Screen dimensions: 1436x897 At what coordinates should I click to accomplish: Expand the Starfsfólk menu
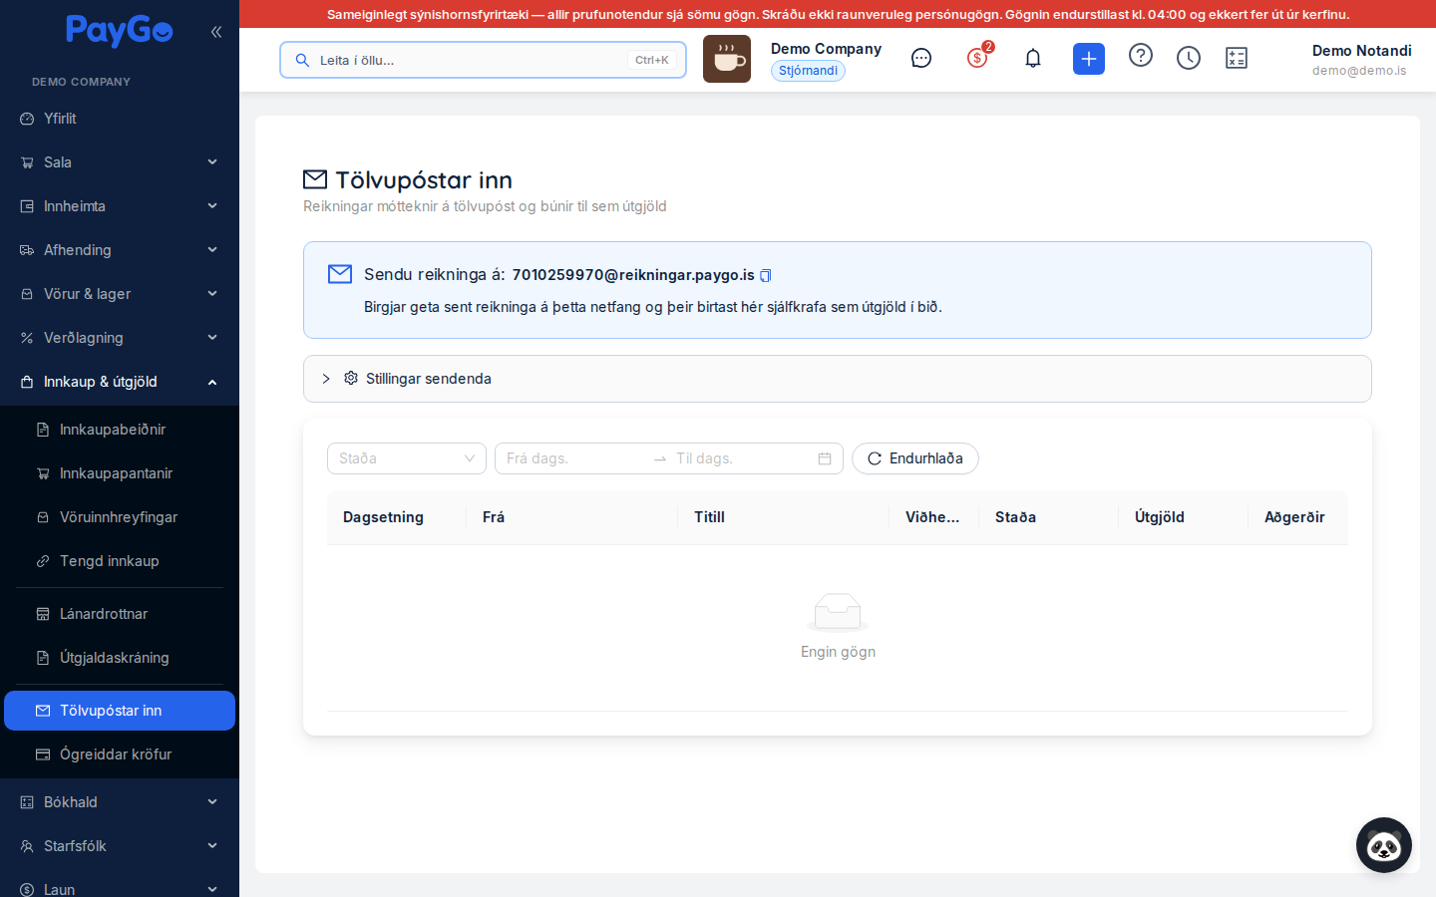pos(120,846)
